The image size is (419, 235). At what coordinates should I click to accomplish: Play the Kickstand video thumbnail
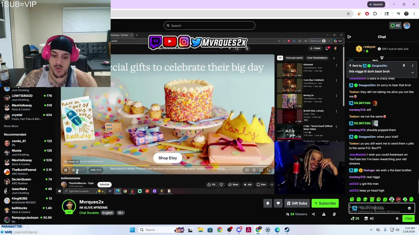290,70
